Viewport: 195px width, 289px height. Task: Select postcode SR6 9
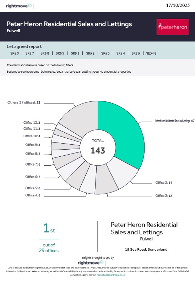(60, 53)
